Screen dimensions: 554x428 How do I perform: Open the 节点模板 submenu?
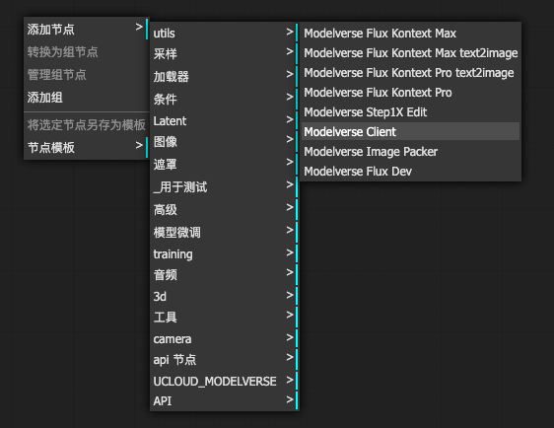click(x=87, y=147)
